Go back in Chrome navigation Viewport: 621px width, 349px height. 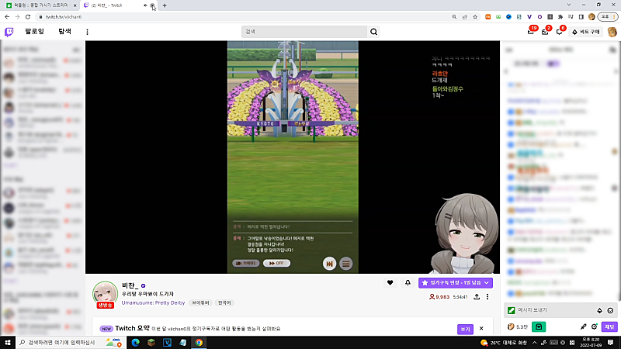pos(7,17)
